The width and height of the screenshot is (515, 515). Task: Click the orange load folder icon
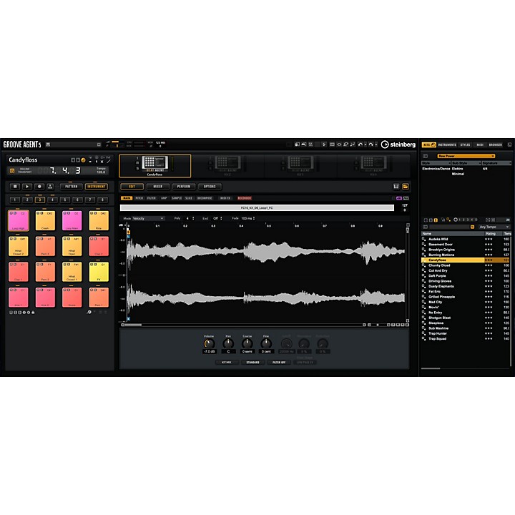point(406,187)
